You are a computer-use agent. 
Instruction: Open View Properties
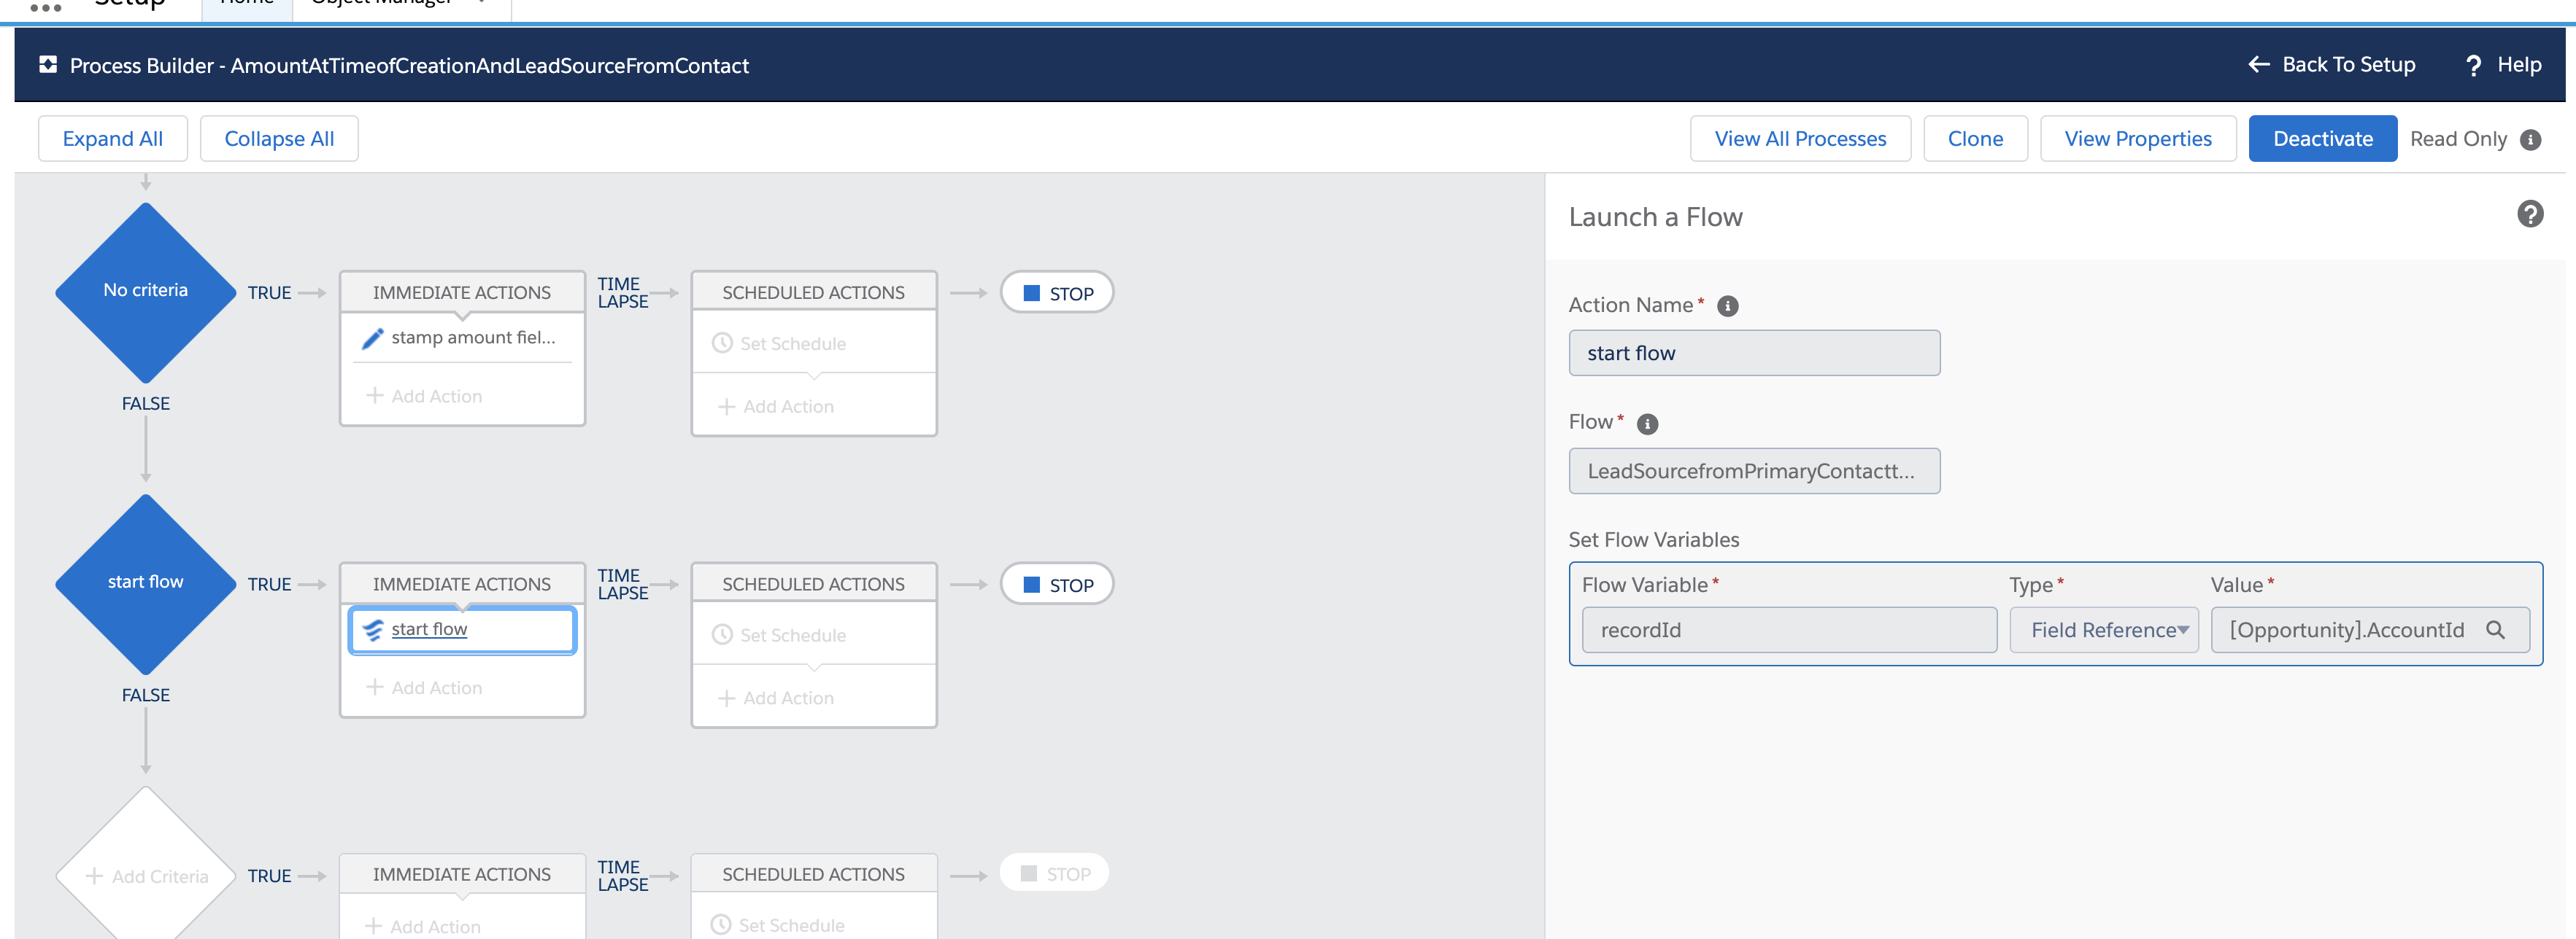pyautogui.click(x=2137, y=139)
